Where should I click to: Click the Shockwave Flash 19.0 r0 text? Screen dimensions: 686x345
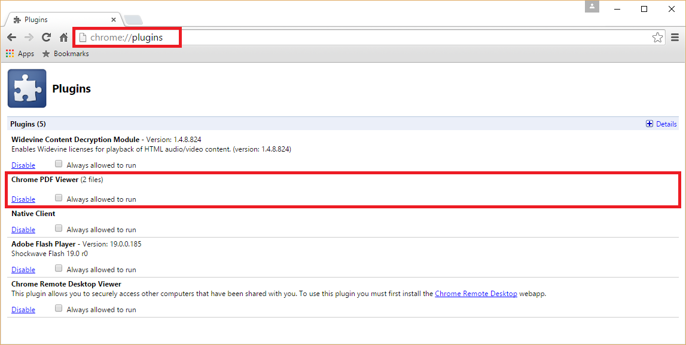click(x=50, y=254)
